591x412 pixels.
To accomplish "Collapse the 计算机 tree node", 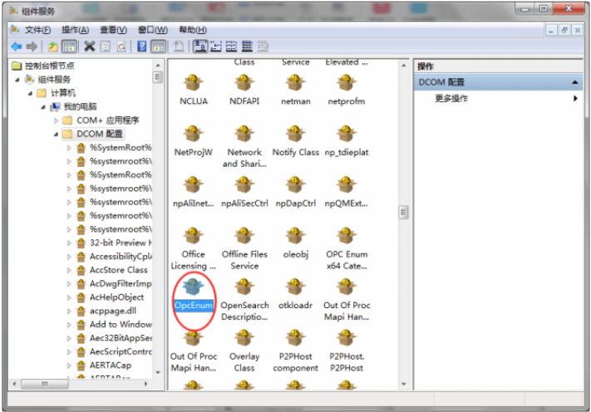I will point(30,93).
